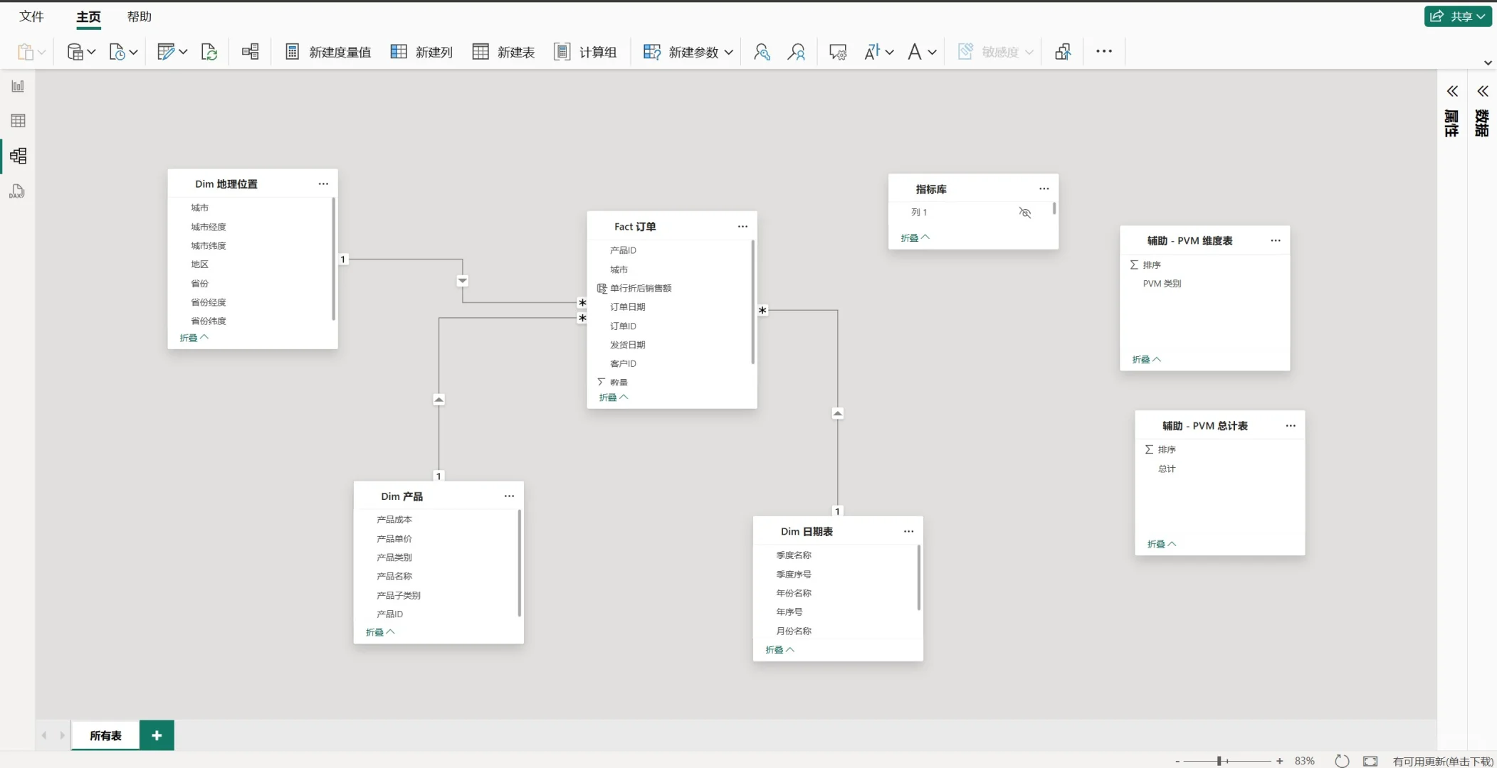Toggle hidden eye icon on 列 1
Viewport: 1497px width, 768px height.
coord(1024,213)
